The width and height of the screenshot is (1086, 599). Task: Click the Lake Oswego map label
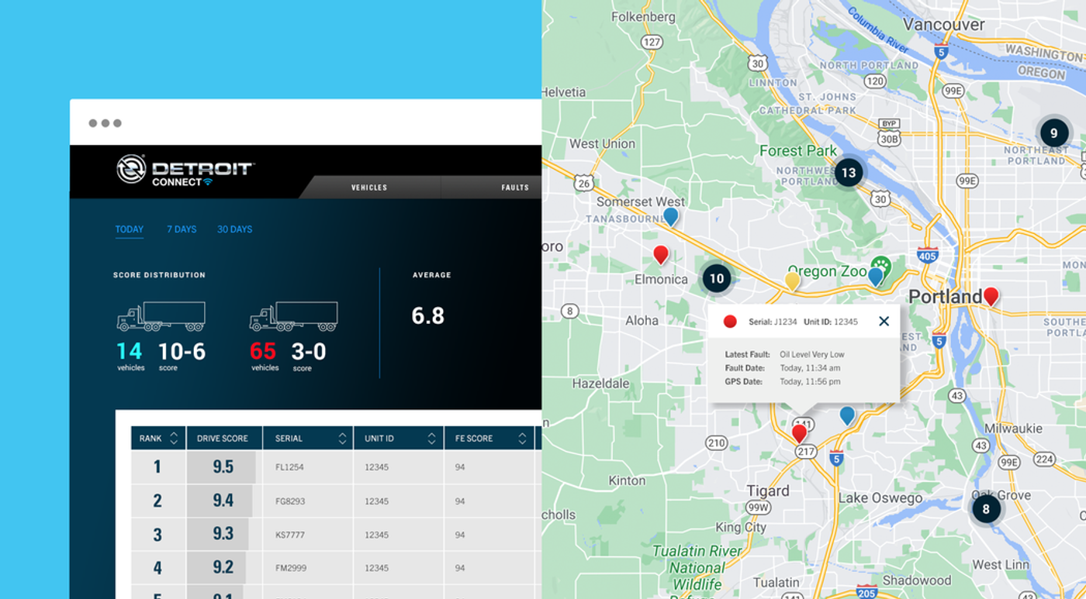click(880, 498)
